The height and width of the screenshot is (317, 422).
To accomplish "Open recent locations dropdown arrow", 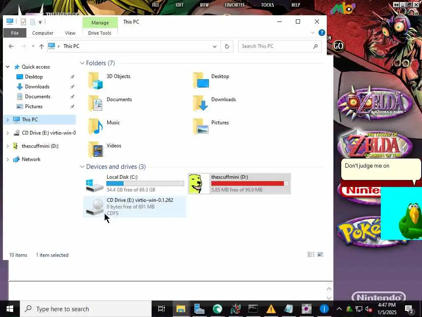I will point(33,46).
